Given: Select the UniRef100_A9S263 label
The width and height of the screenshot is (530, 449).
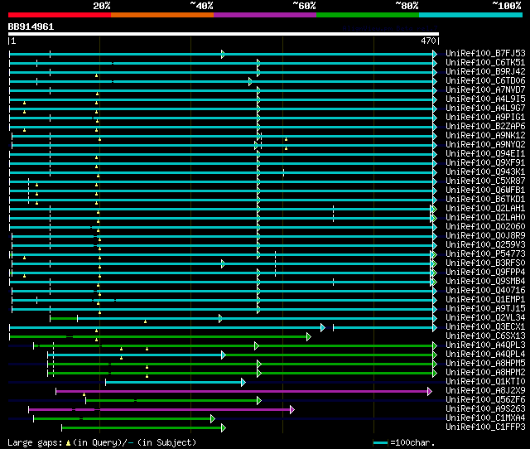Looking at the screenshot, I should 485,409.
